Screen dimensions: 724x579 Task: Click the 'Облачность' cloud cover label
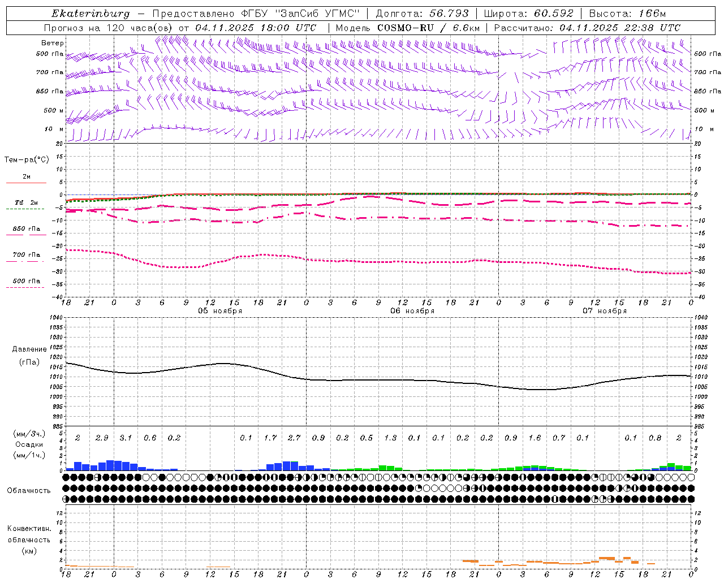tap(29, 491)
